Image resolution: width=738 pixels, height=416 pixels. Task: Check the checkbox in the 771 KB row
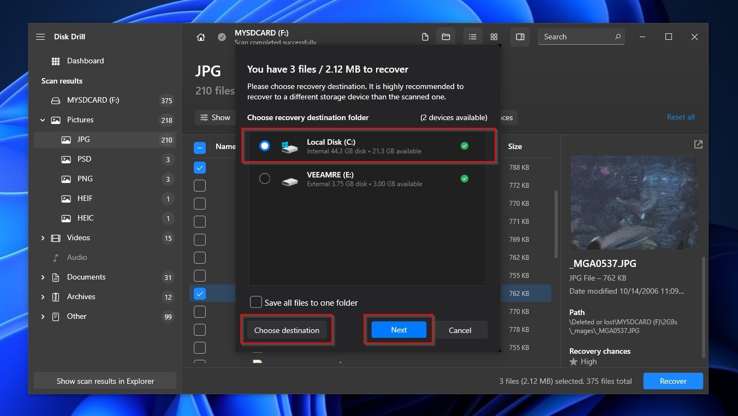(200, 222)
